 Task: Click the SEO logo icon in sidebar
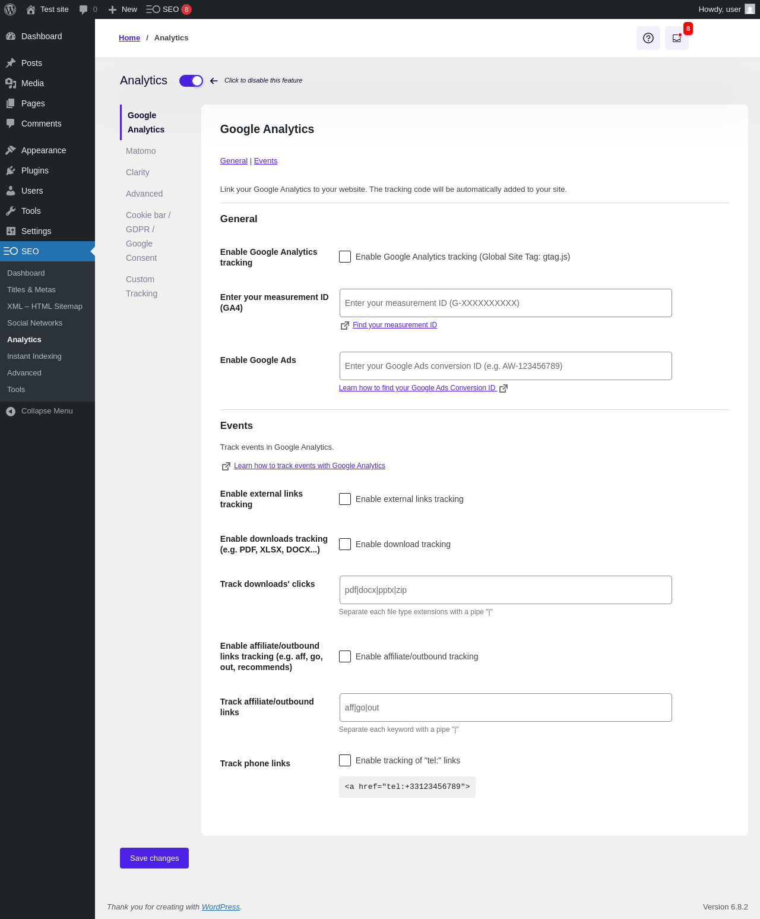pos(11,251)
